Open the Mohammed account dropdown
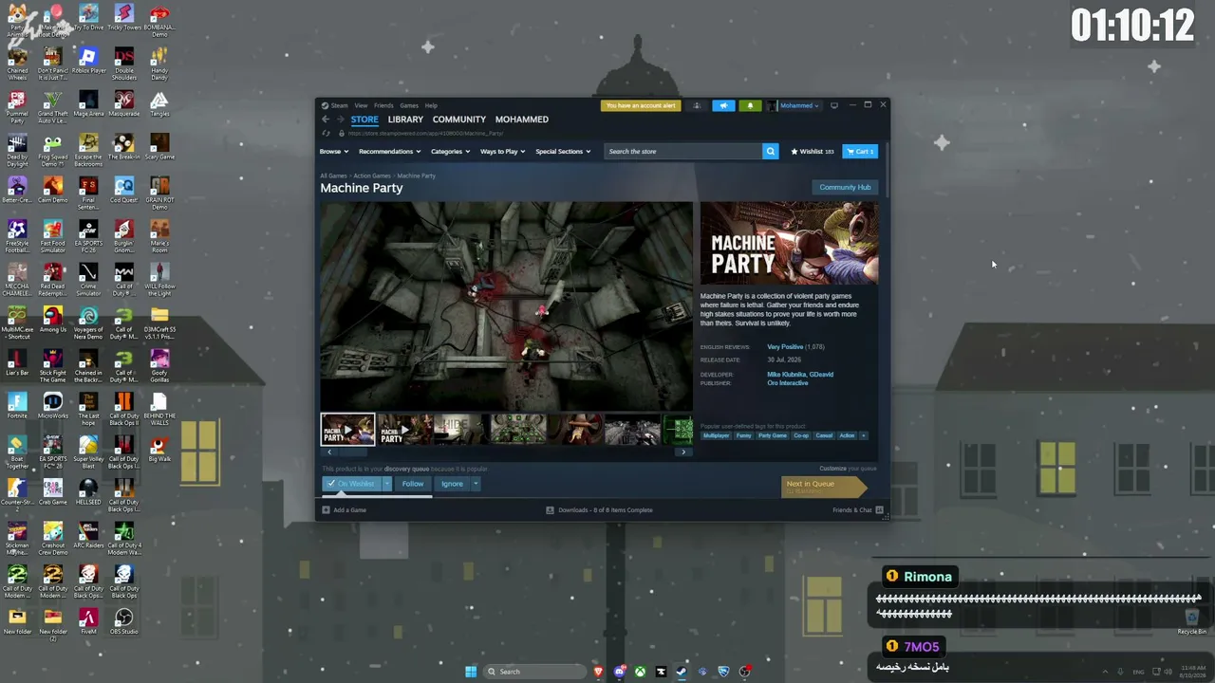1215x683 pixels. (798, 105)
